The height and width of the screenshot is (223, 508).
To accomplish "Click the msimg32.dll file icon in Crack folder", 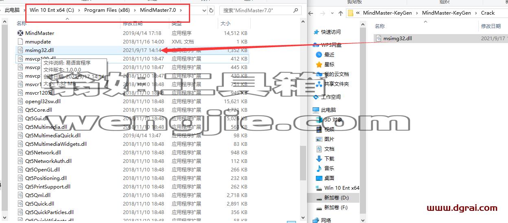I will 379,38.
